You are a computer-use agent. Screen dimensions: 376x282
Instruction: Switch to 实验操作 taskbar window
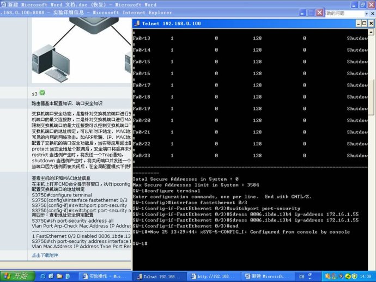pos(105,277)
